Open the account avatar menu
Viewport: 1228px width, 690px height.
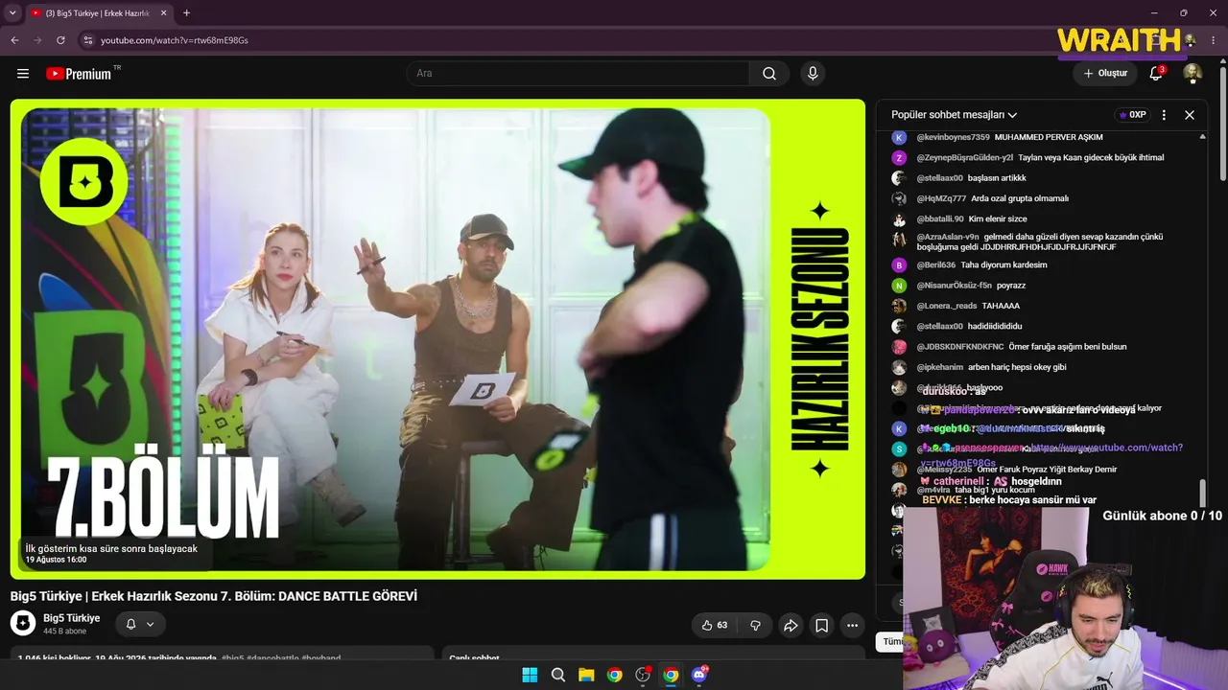point(1193,74)
